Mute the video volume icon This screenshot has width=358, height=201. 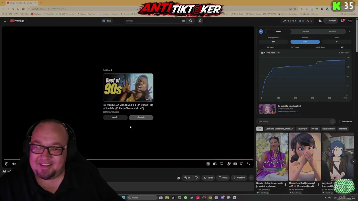click(14, 164)
